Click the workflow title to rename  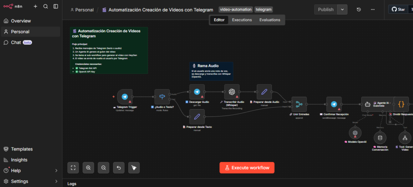tap(161, 10)
